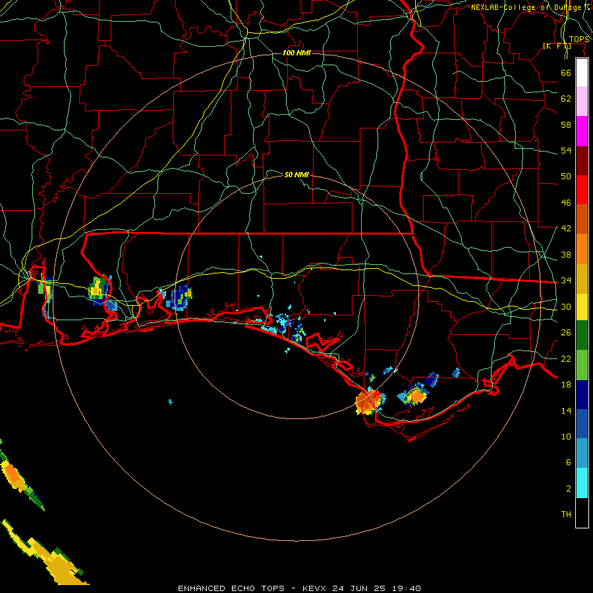The height and width of the screenshot is (593, 593).
Task: Click the light green 22 kft legend swatch
Action: click(582, 365)
